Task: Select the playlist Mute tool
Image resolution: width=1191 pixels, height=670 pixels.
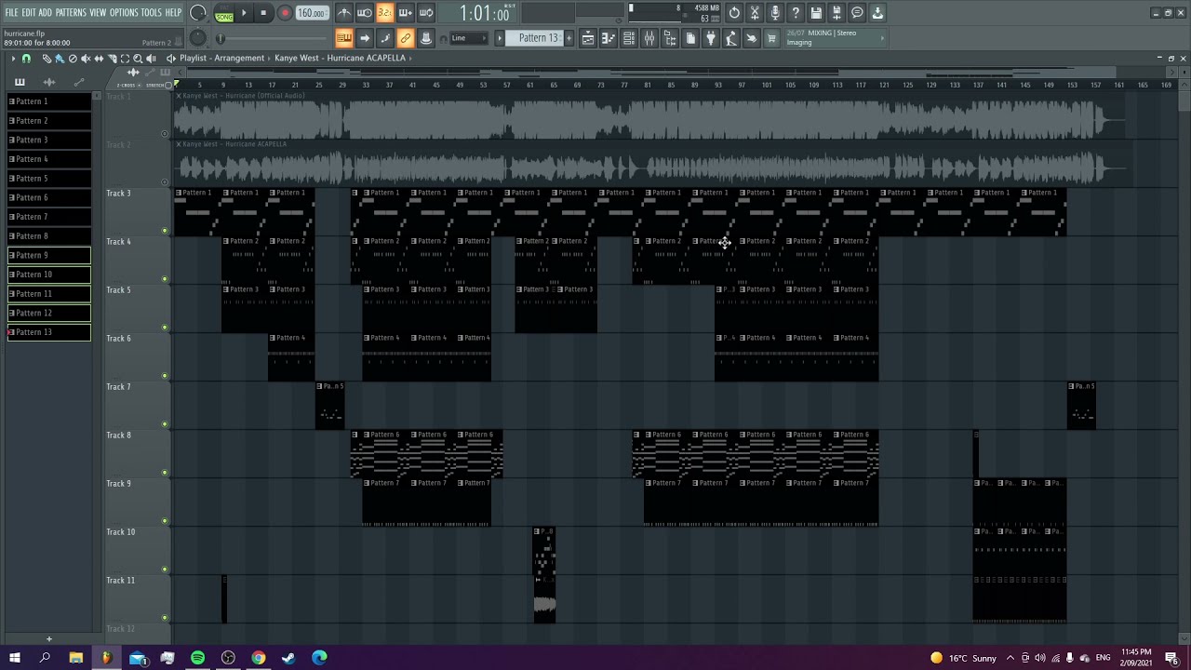Action: tap(86, 59)
